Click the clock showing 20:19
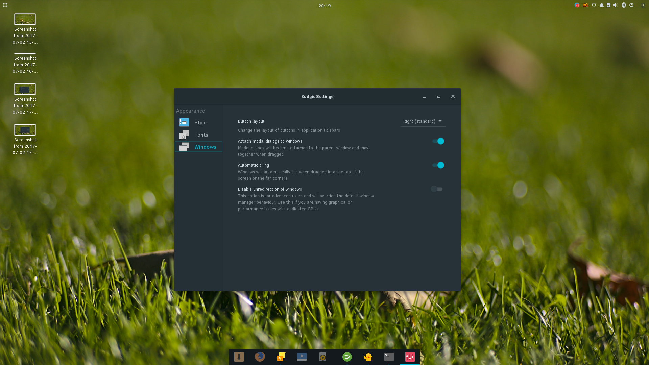This screenshot has height=365, width=649. [324, 6]
